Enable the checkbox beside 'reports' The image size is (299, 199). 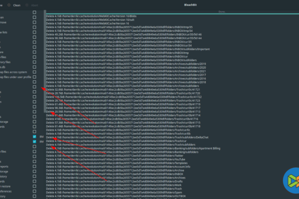pos(34,166)
